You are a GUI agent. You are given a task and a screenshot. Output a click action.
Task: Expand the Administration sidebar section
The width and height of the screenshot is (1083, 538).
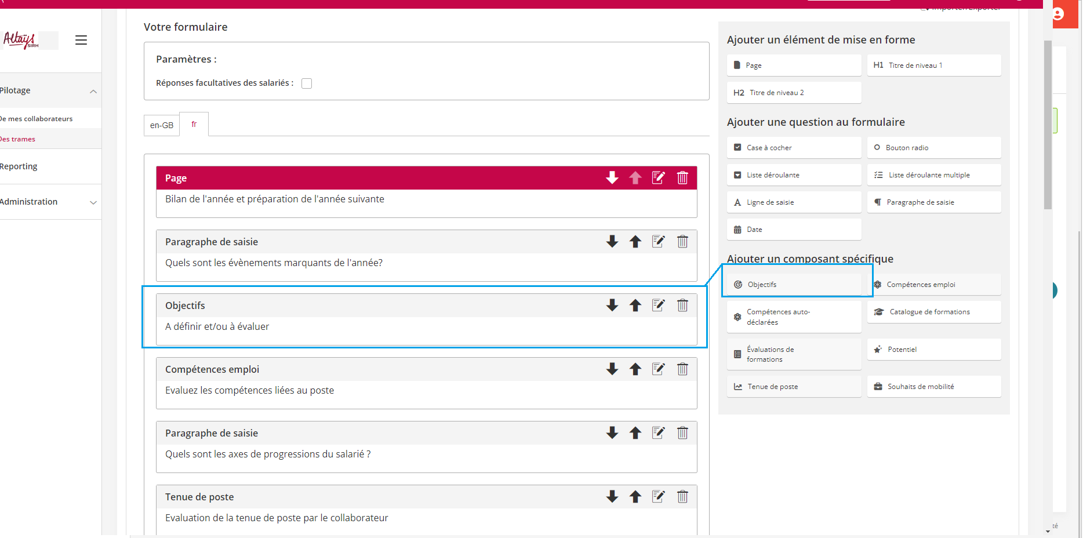[93, 202]
